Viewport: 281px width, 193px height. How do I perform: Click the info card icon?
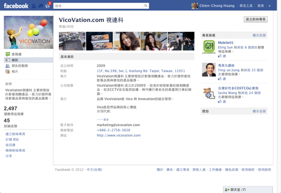(x=8, y=60)
